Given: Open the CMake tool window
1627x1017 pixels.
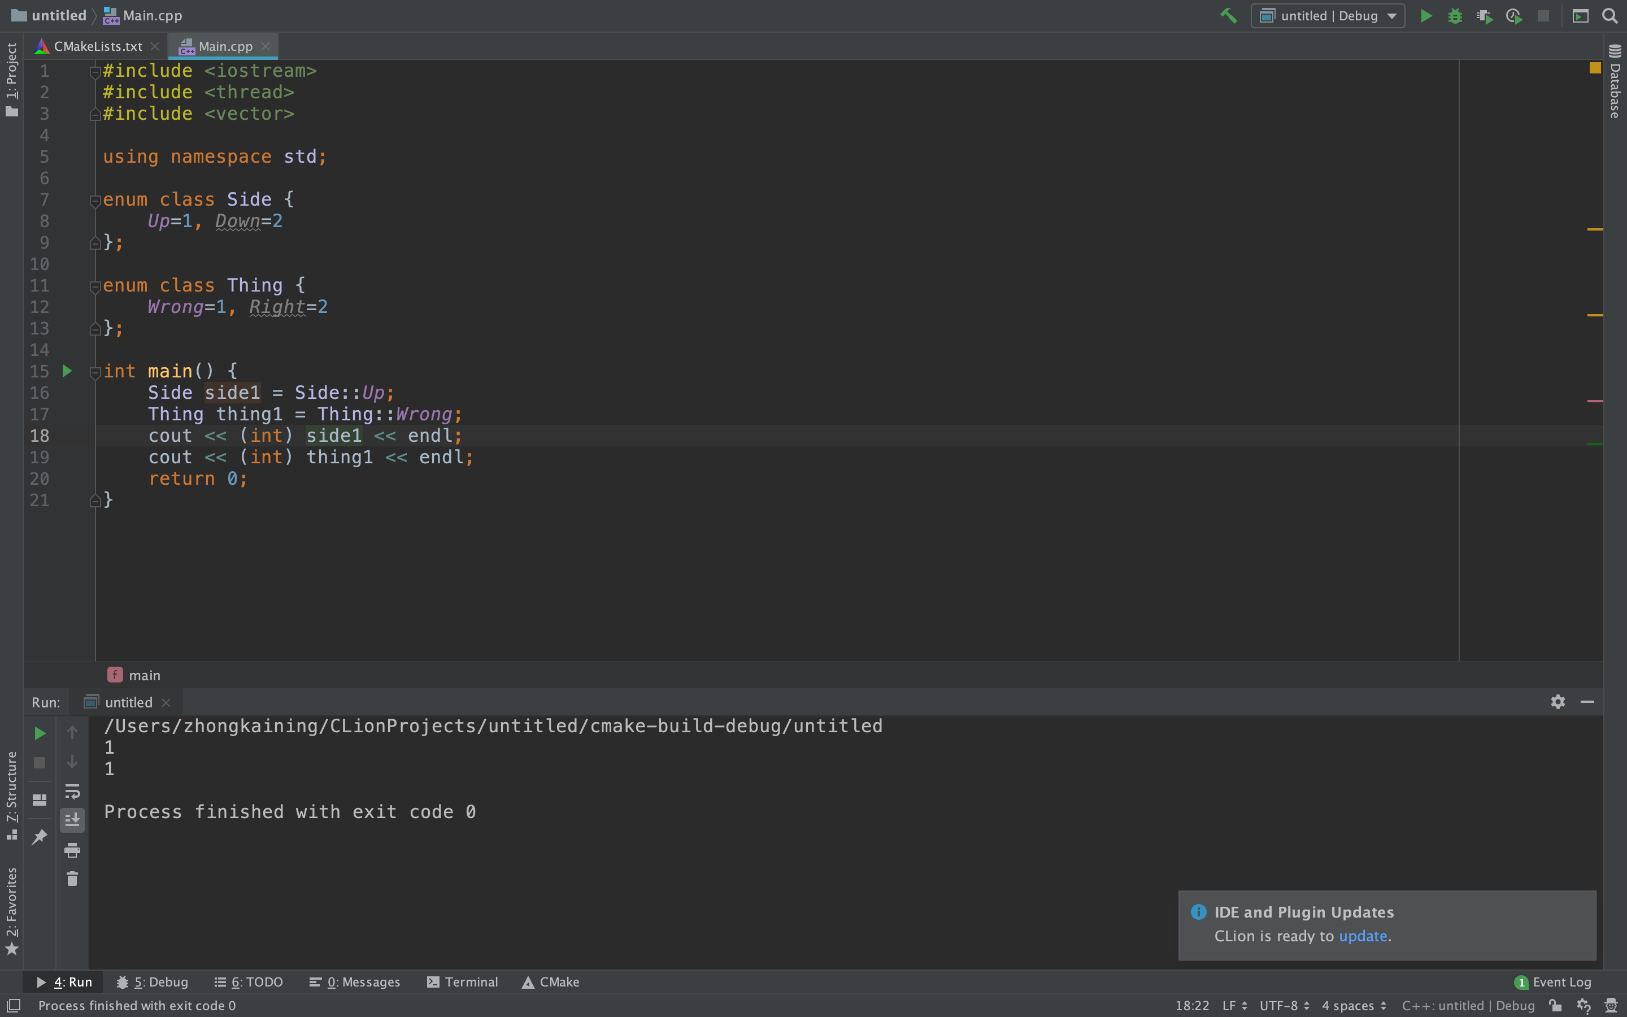Looking at the screenshot, I should pyautogui.click(x=551, y=982).
